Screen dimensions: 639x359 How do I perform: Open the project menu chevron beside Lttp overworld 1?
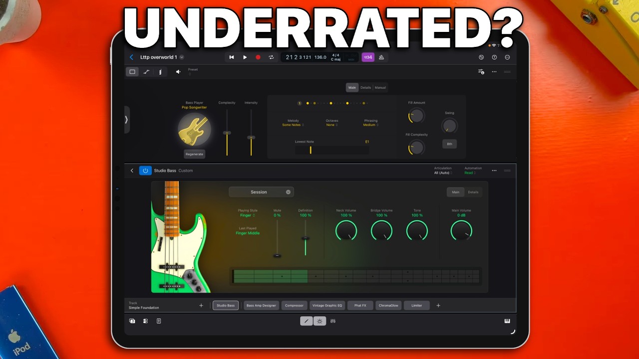click(182, 57)
